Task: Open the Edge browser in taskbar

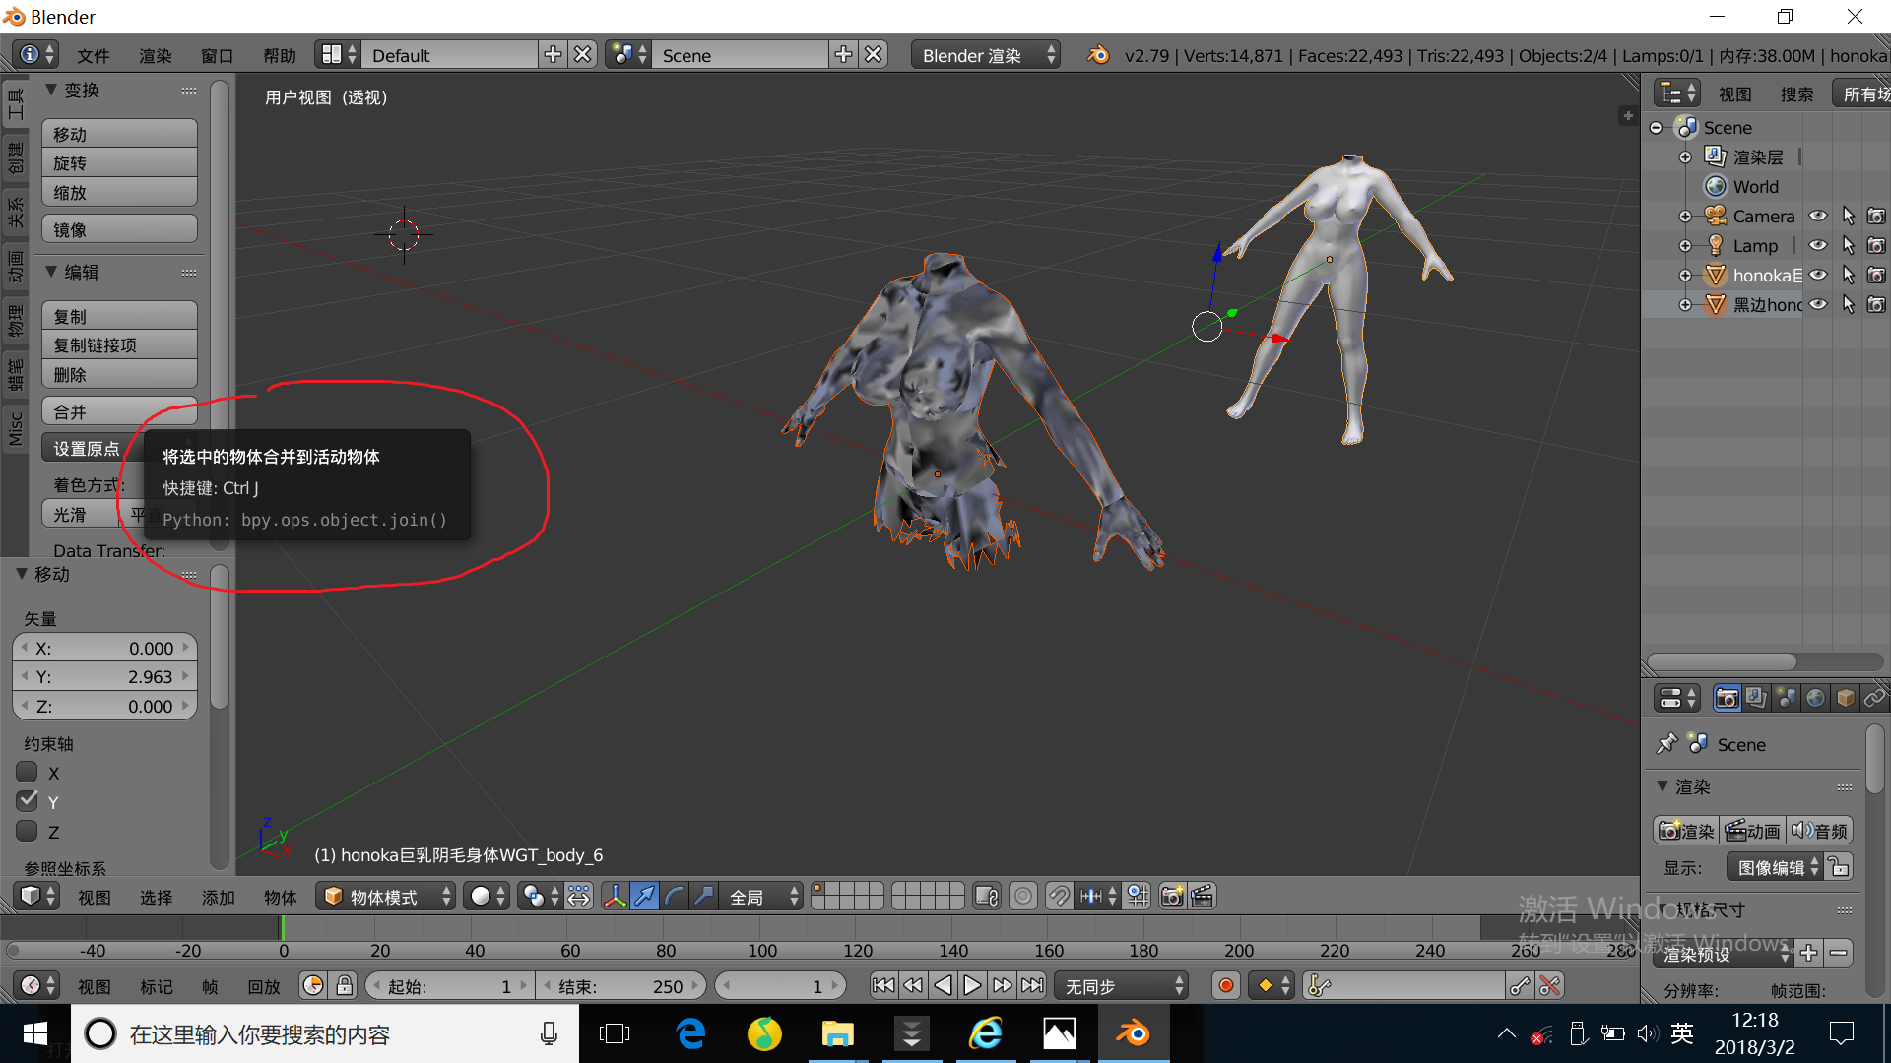Action: point(690,1033)
